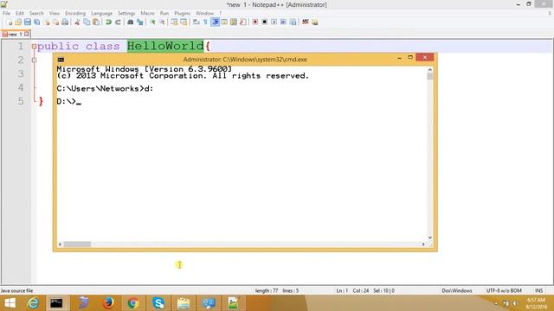Toggle INS mode in the status bar
The height and width of the screenshot is (311, 554).
[x=538, y=290]
